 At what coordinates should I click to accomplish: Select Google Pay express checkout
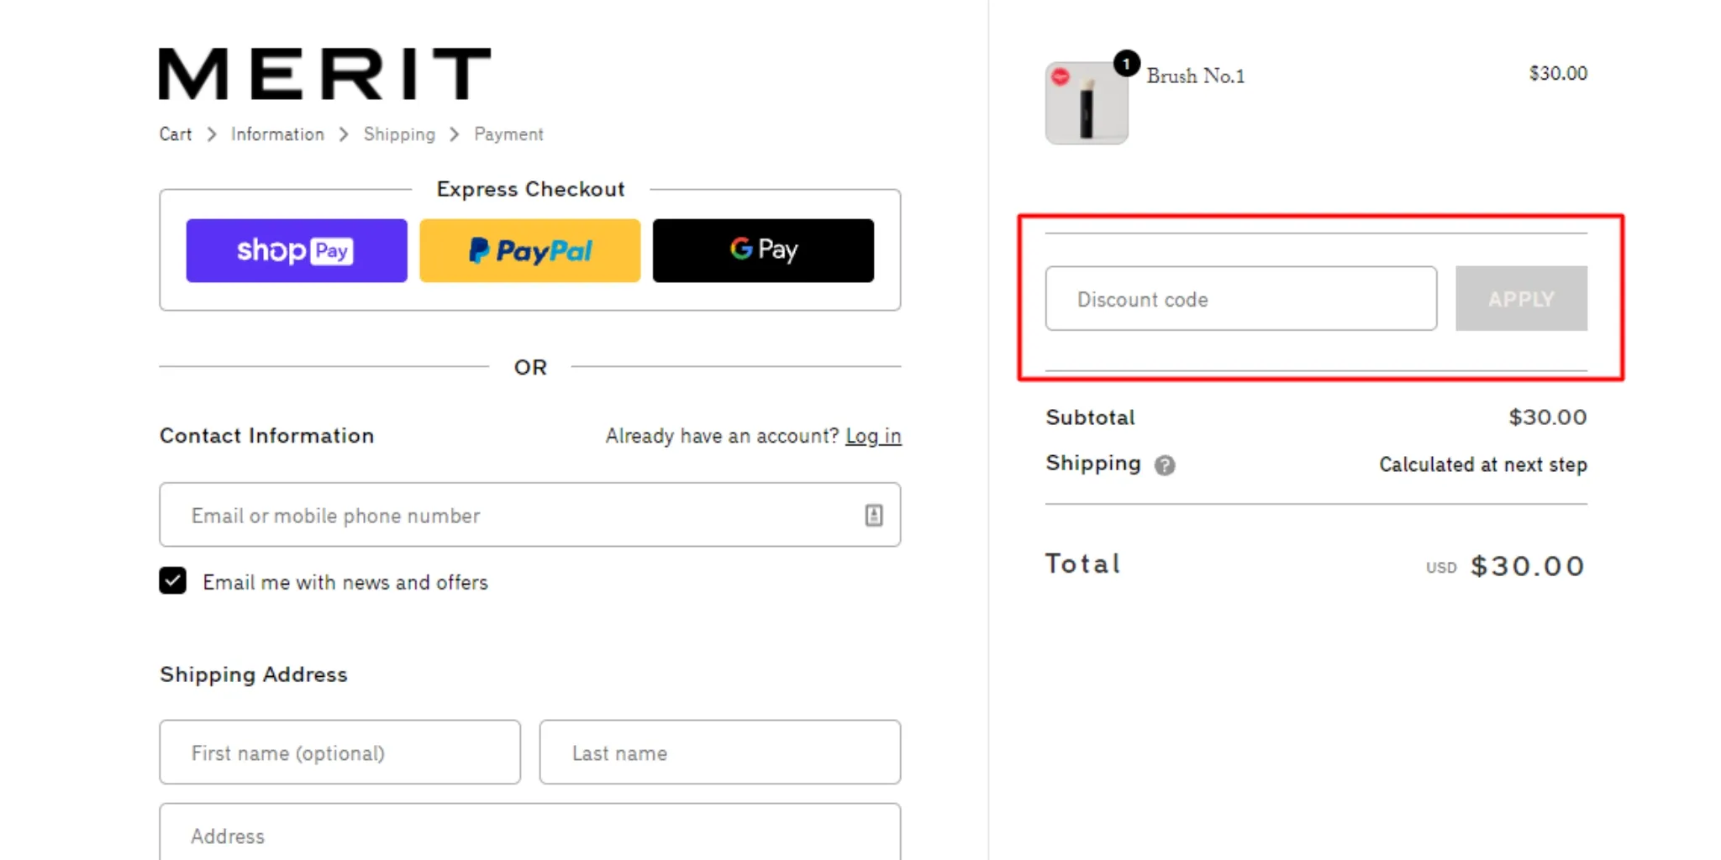[x=763, y=250]
